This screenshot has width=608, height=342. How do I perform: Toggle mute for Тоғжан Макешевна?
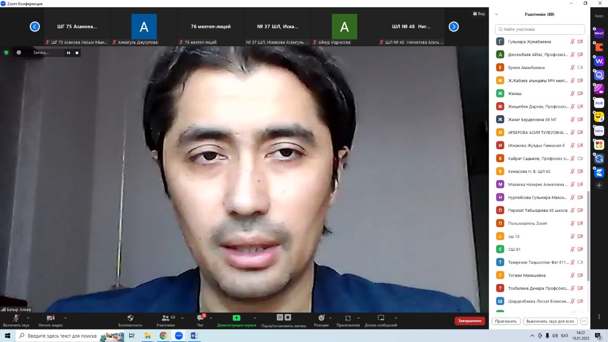pos(572,275)
